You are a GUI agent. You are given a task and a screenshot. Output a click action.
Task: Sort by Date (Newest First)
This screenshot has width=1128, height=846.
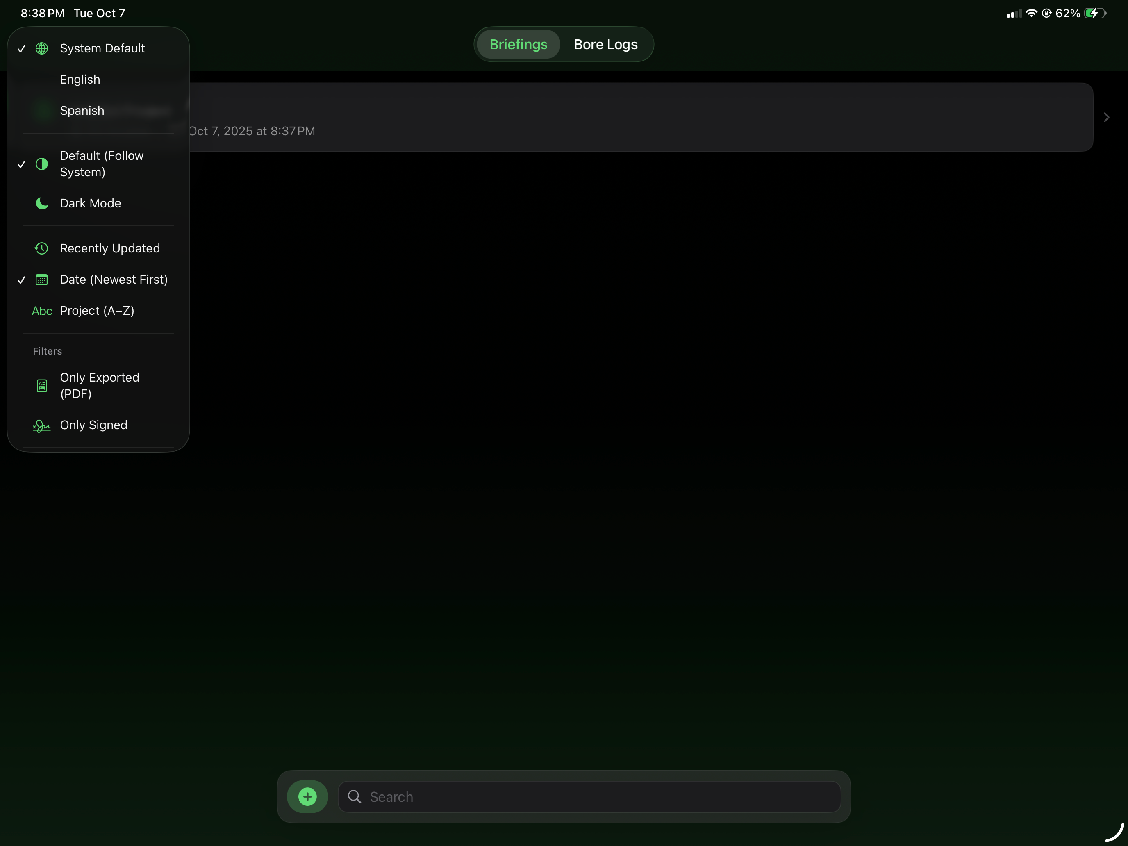tap(98, 280)
